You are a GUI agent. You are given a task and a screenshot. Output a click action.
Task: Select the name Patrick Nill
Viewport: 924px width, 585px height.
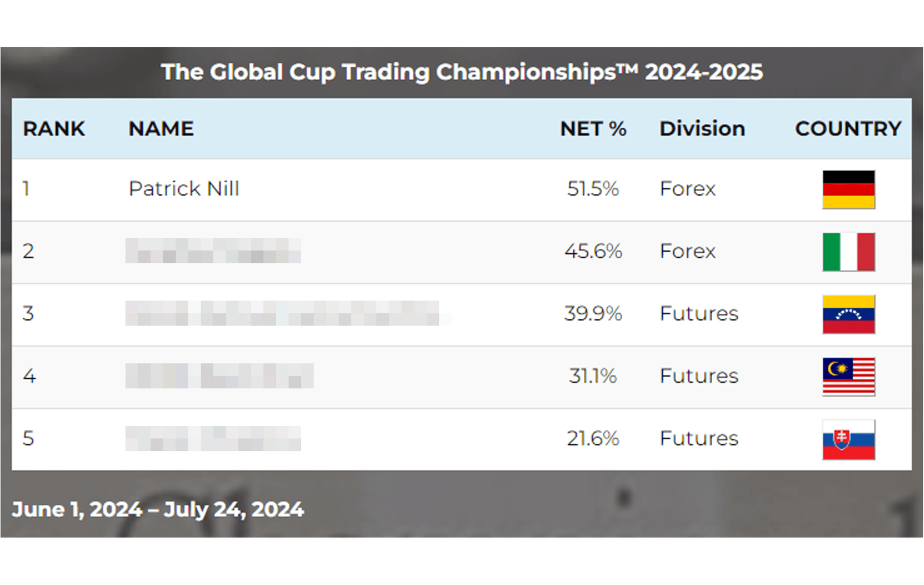coord(184,188)
